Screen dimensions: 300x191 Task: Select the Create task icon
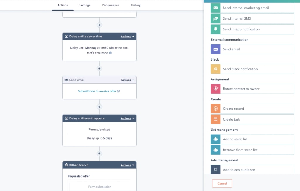coord(215,119)
